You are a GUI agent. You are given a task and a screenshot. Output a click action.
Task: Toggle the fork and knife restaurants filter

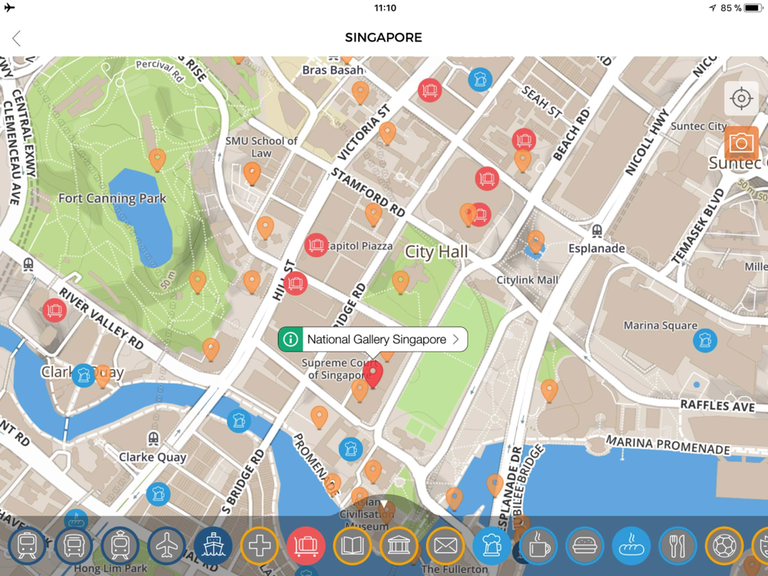pos(678,545)
